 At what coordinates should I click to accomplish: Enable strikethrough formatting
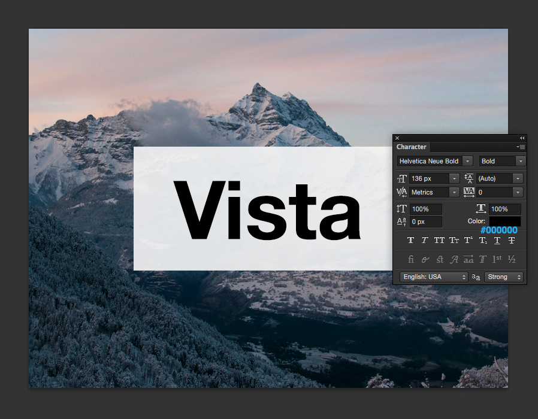click(511, 240)
